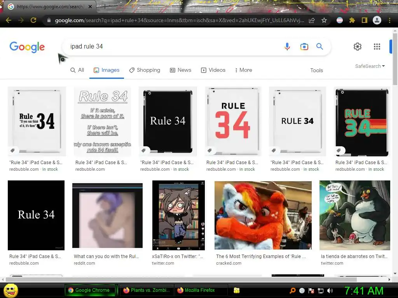The width and height of the screenshot is (398, 298).
Task: Submit search with the blue magnifier icon
Action: [x=319, y=47]
